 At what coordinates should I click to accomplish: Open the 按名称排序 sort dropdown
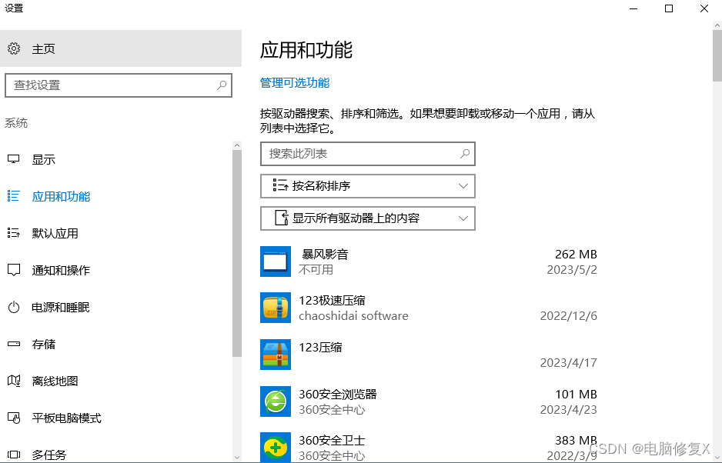[367, 186]
